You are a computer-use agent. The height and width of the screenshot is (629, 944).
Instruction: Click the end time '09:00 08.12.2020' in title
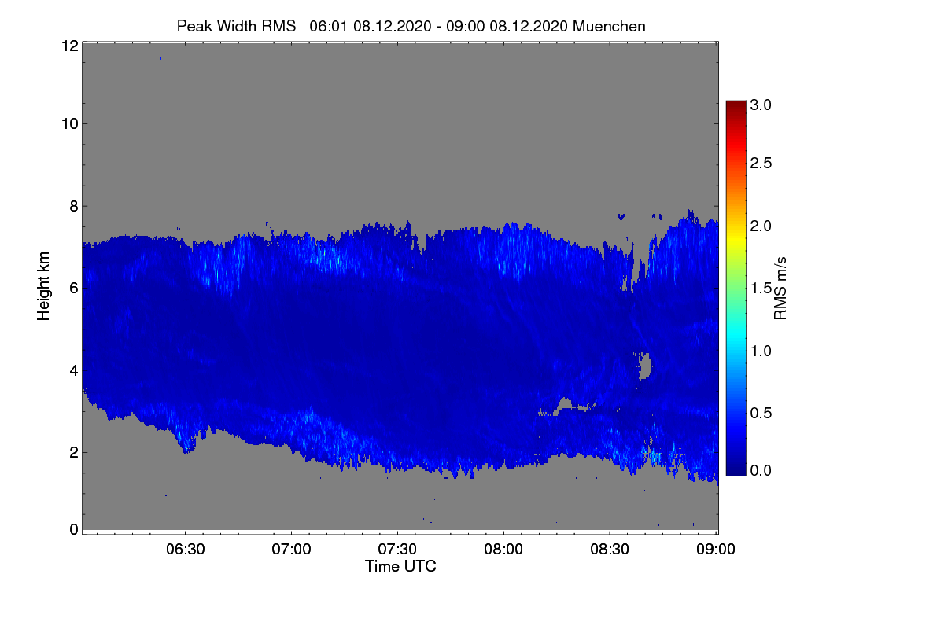point(507,26)
